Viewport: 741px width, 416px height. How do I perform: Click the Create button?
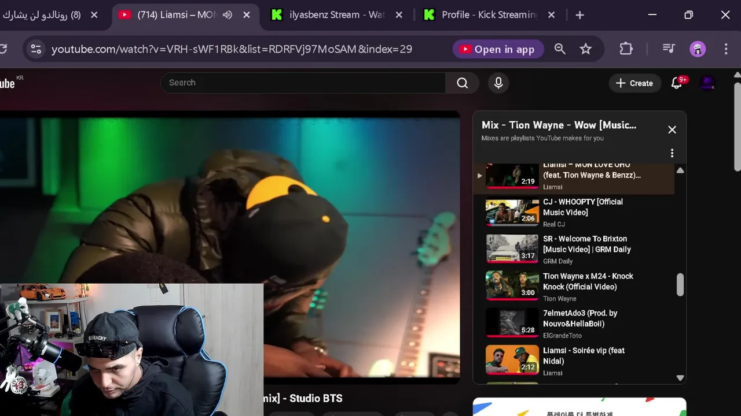tap(634, 83)
